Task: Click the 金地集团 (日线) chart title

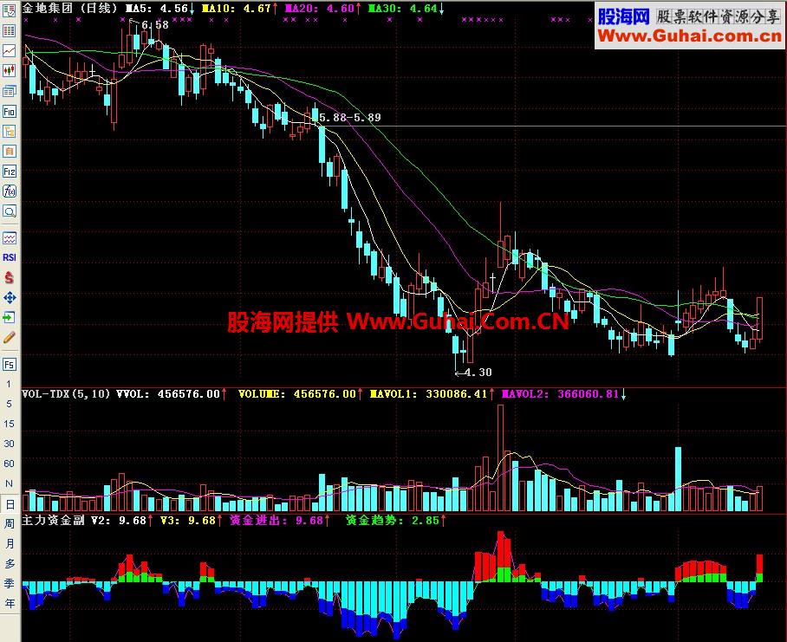Action: point(69,8)
